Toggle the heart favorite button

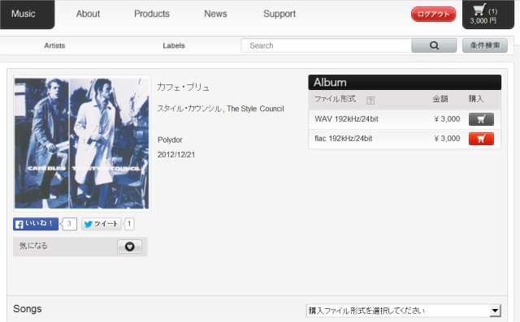tap(130, 247)
